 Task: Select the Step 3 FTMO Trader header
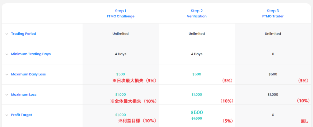pyautogui.click(x=273, y=13)
